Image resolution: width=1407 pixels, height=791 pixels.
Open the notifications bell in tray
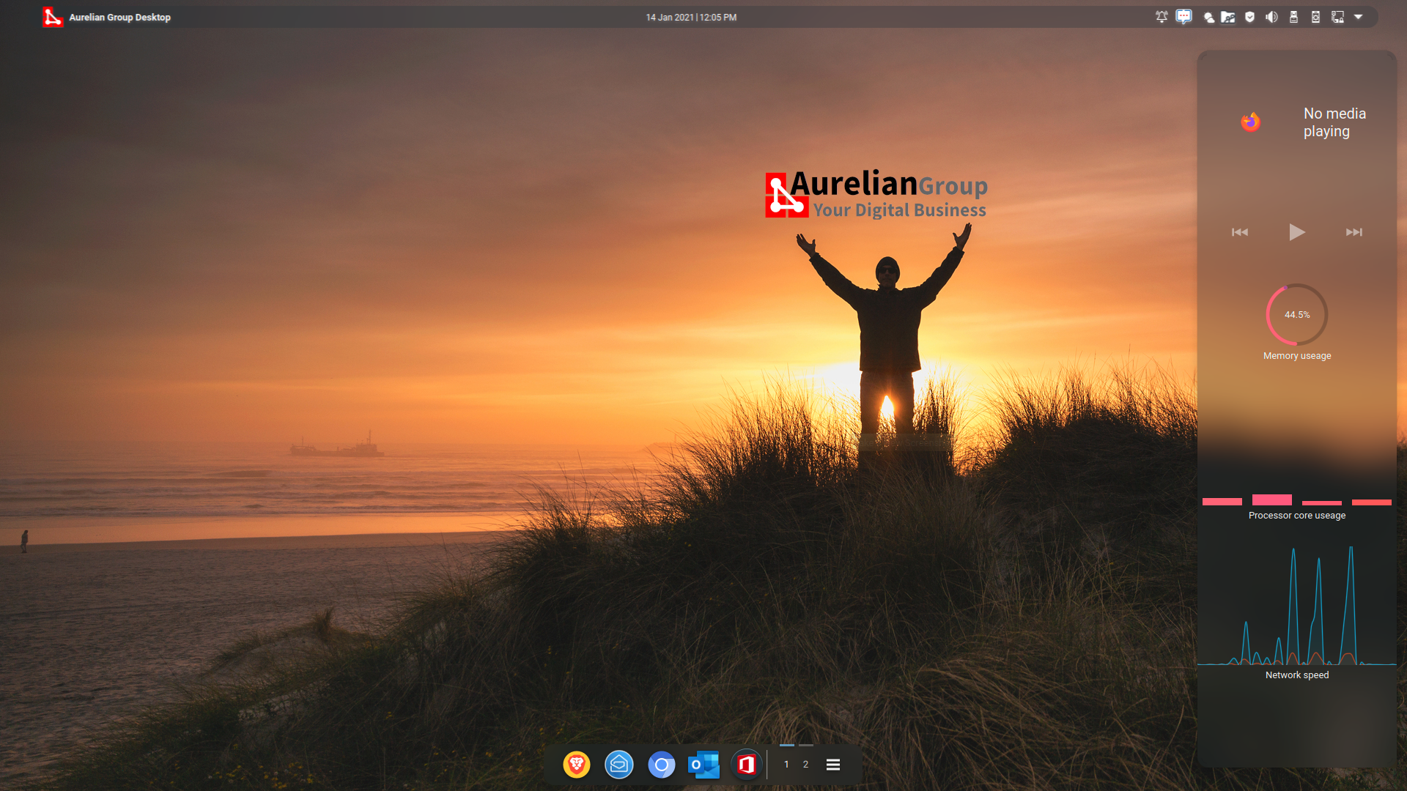click(x=1162, y=17)
